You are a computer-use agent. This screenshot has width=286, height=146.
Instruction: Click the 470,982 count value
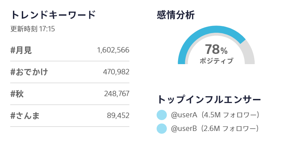coord(116,72)
